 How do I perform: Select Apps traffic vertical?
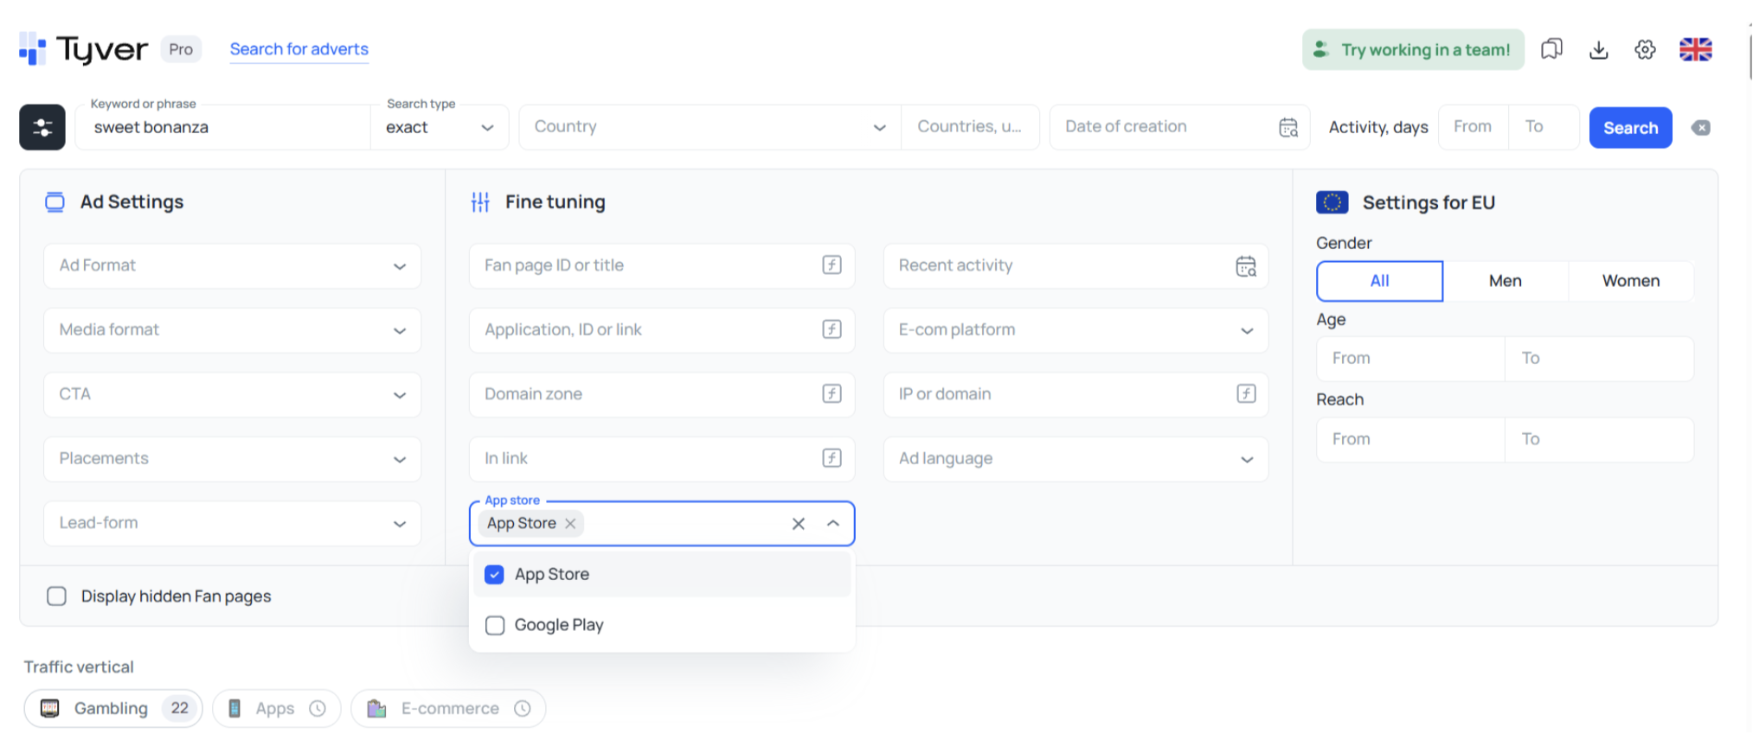pos(277,709)
